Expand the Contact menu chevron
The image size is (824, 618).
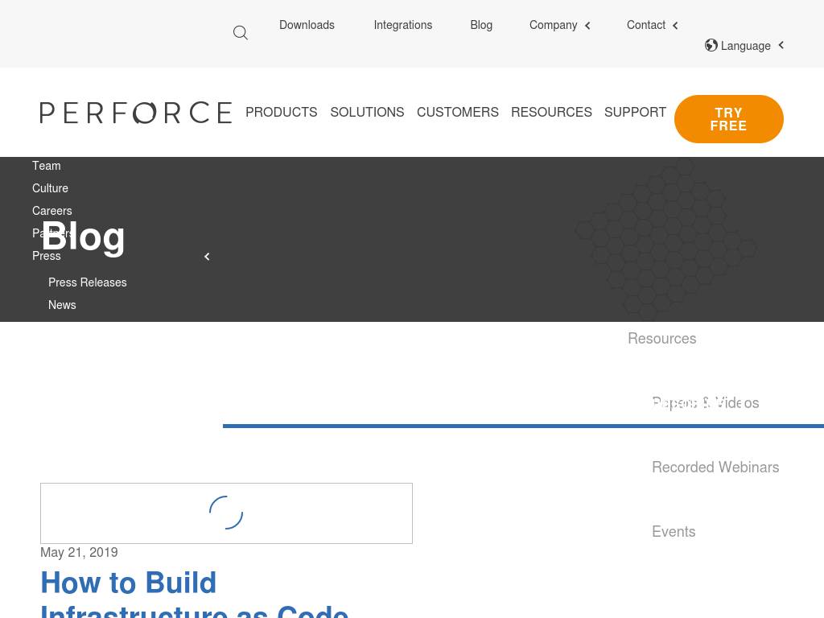pos(675,26)
